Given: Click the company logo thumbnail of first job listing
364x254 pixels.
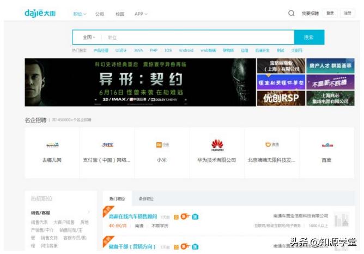Looking at the screenshot, I should (x=342, y=220).
